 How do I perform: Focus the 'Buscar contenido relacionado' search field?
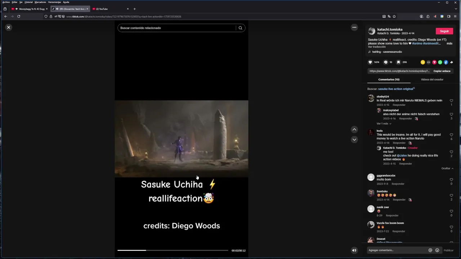click(176, 28)
